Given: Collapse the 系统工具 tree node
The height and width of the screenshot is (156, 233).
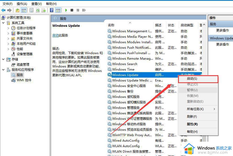Looking at the screenshot, I should 3,23.
